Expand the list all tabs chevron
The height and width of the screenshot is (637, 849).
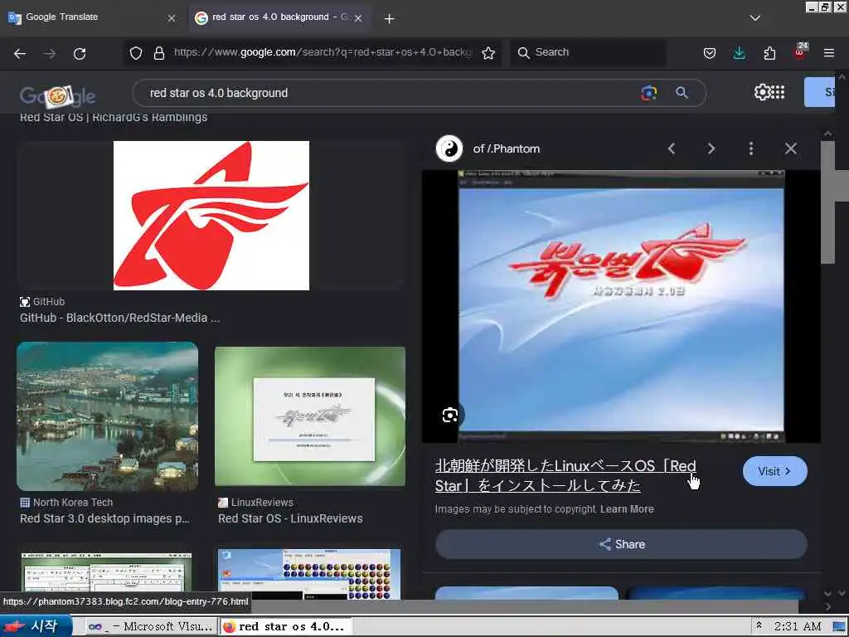[755, 18]
